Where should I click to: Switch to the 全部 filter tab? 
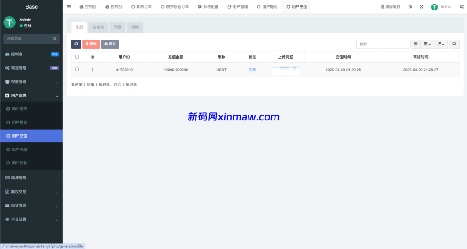pyautogui.click(x=79, y=27)
